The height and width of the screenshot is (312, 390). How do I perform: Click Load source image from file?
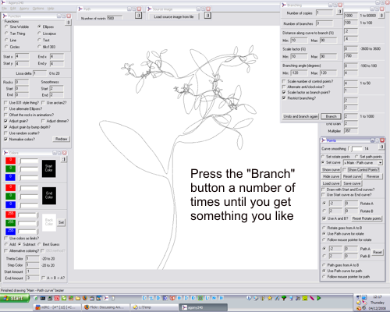174,16
